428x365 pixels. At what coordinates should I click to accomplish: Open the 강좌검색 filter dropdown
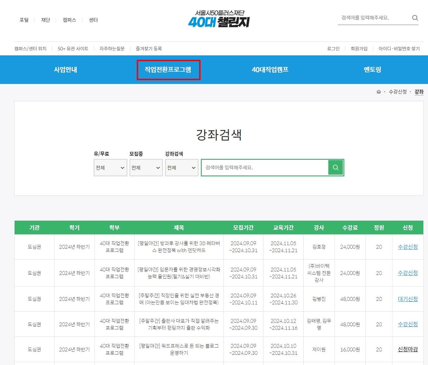(x=181, y=168)
